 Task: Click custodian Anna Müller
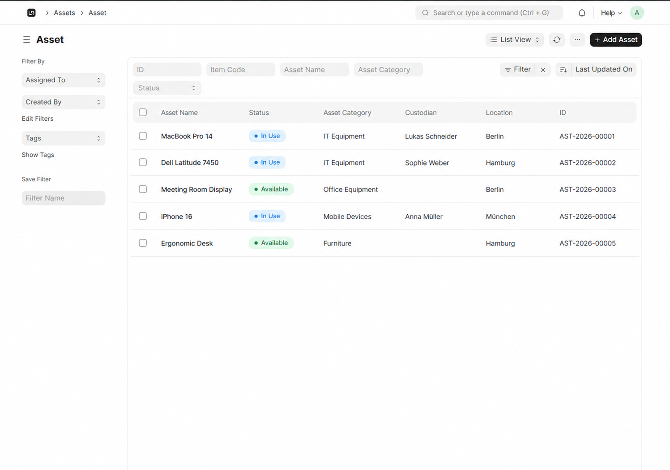(424, 216)
